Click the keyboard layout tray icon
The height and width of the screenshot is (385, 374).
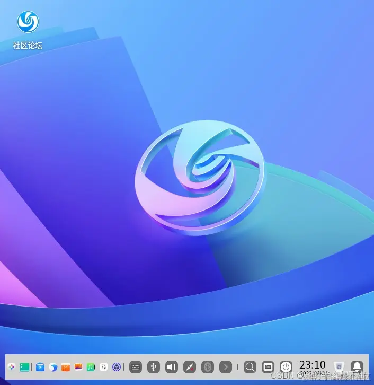pyautogui.click(x=136, y=367)
